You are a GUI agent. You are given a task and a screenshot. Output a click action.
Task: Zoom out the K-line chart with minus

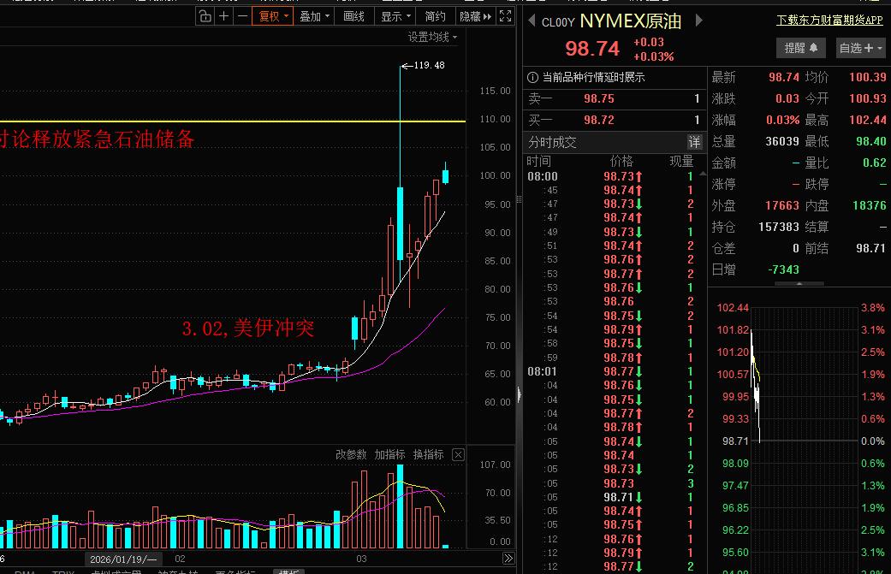242,16
